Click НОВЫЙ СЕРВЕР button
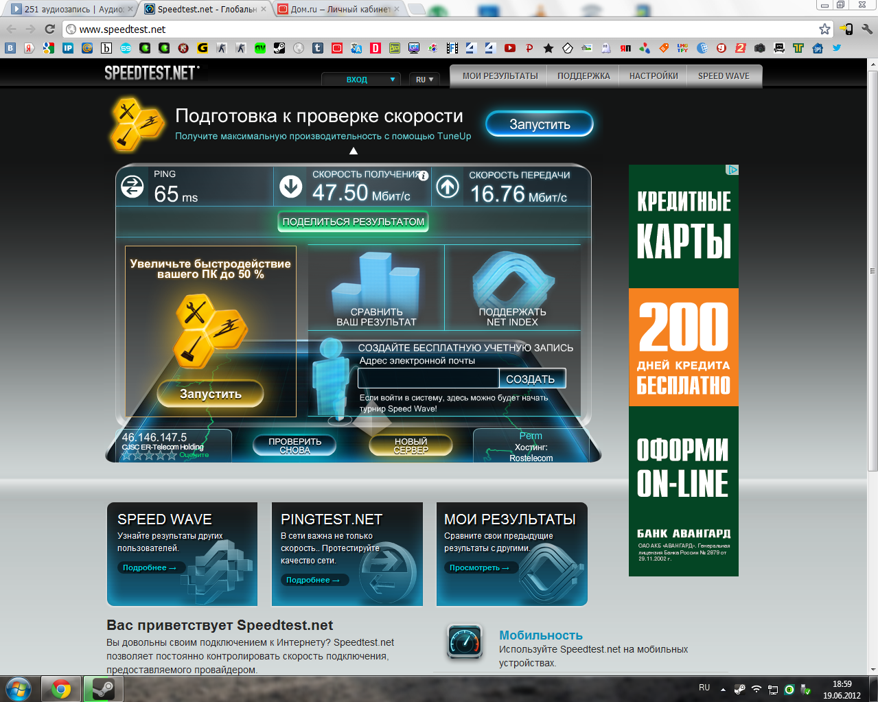Screen dimensions: 878x702 coord(411,445)
